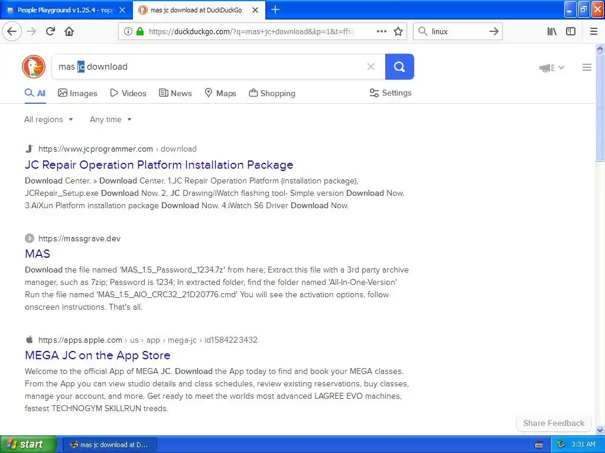Switch to Videos results
605x453 pixels.
coord(128,93)
